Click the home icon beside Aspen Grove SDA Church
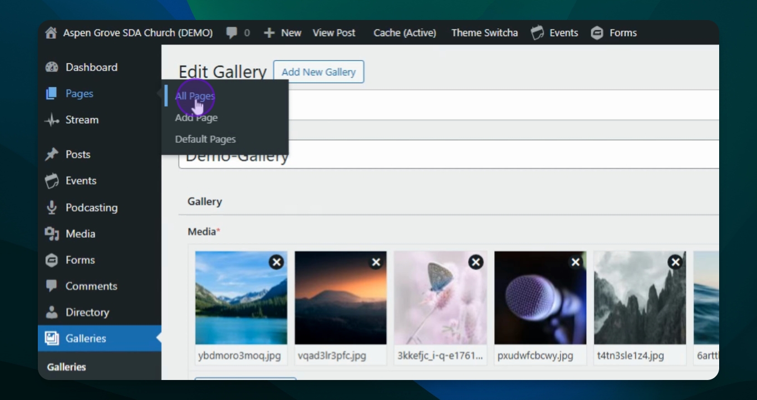Image resolution: width=757 pixels, height=400 pixels. coord(51,33)
